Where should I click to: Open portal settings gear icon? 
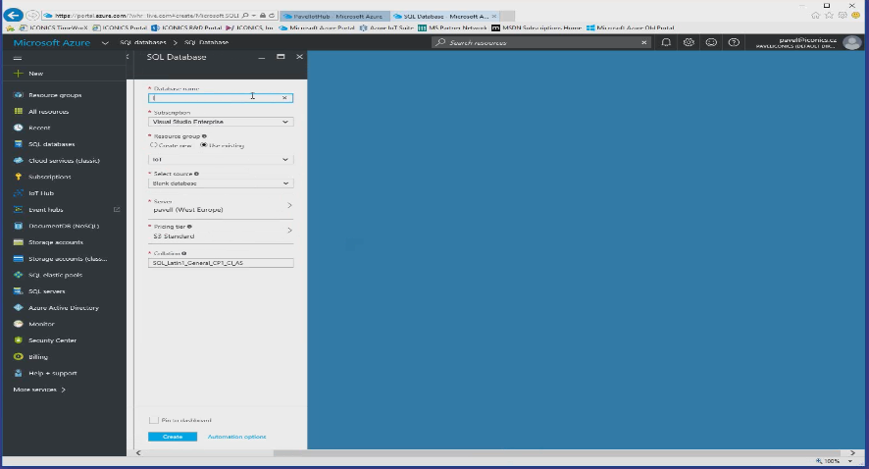click(689, 43)
